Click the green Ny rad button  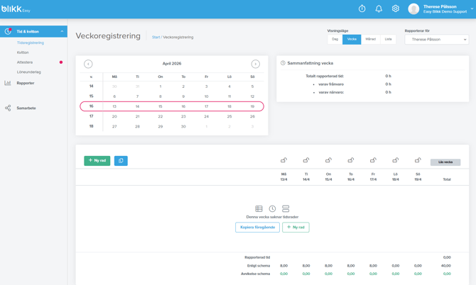coord(97,161)
